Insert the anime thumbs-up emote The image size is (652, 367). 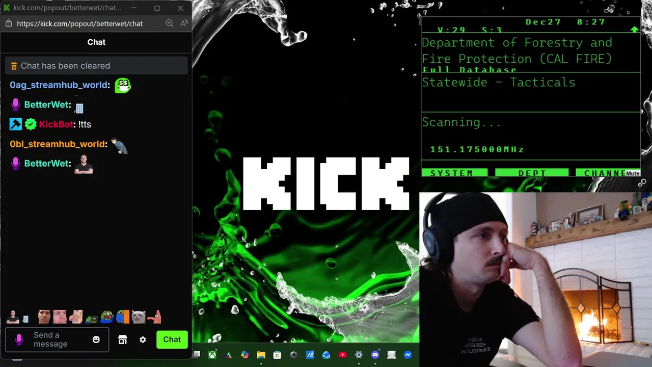[x=76, y=317]
